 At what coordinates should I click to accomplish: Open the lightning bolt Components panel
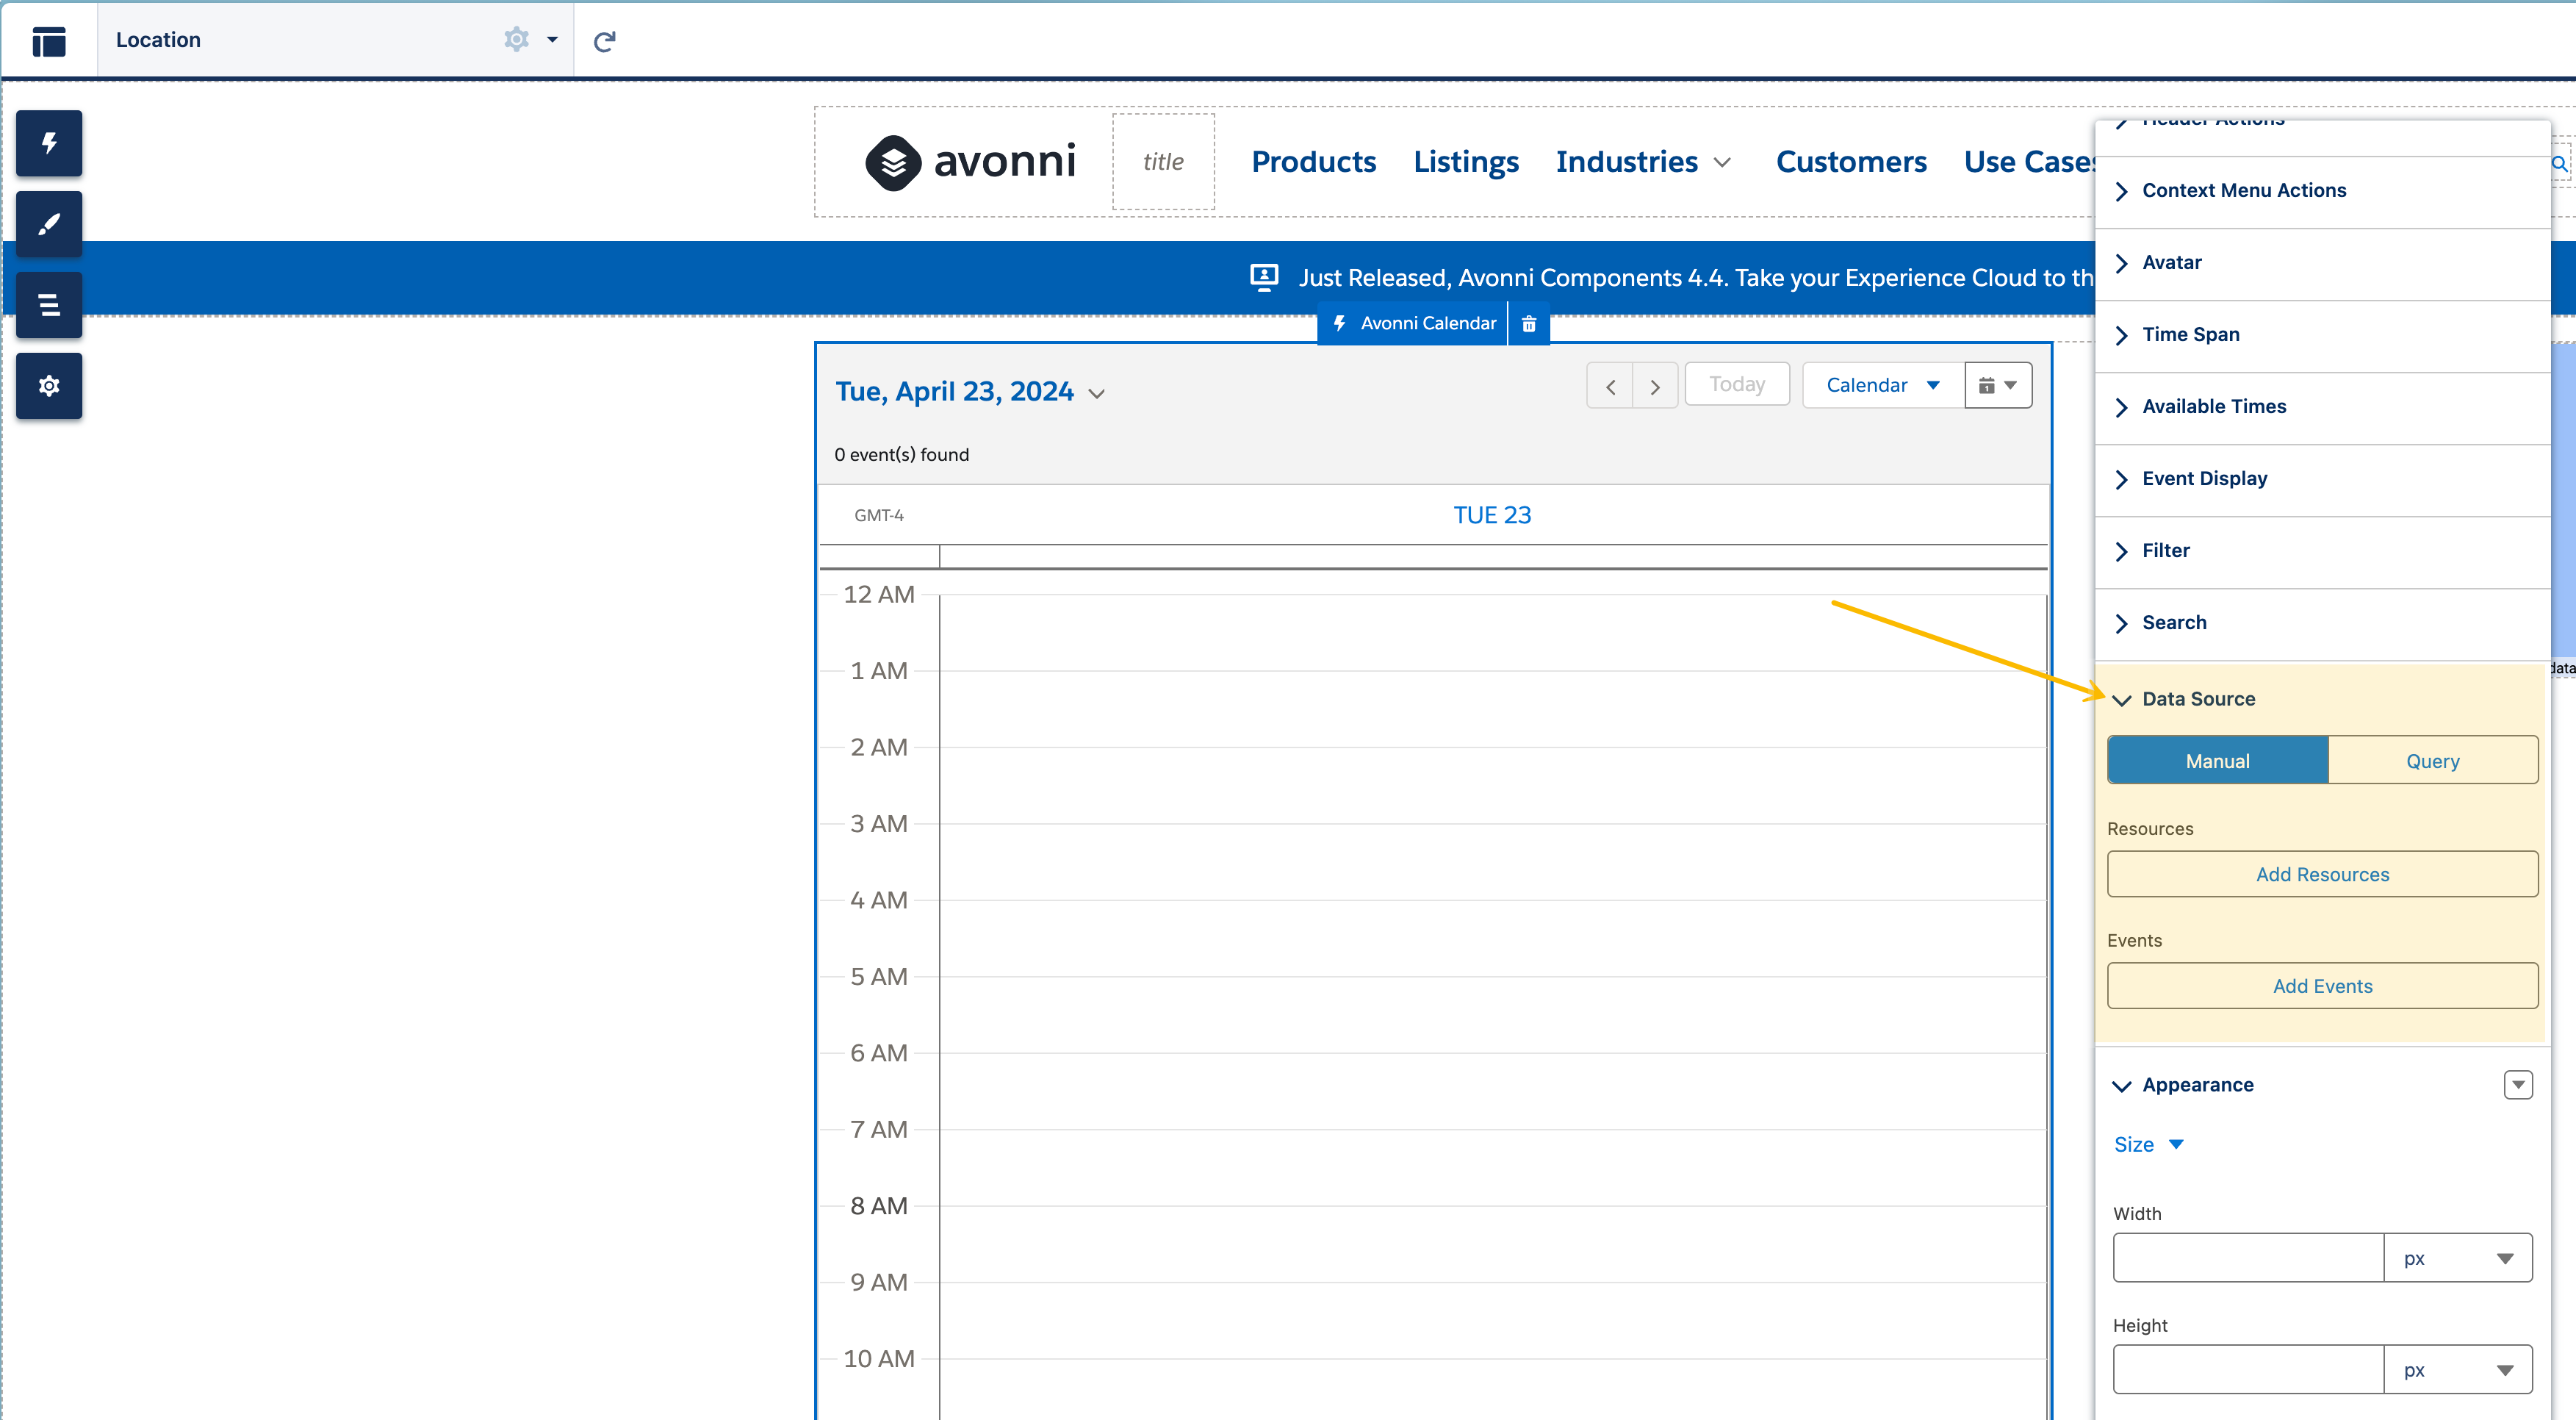[48, 143]
